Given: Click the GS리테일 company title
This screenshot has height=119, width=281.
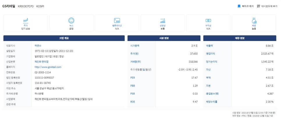Looking at the screenshot, I should click(x=9, y=6).
